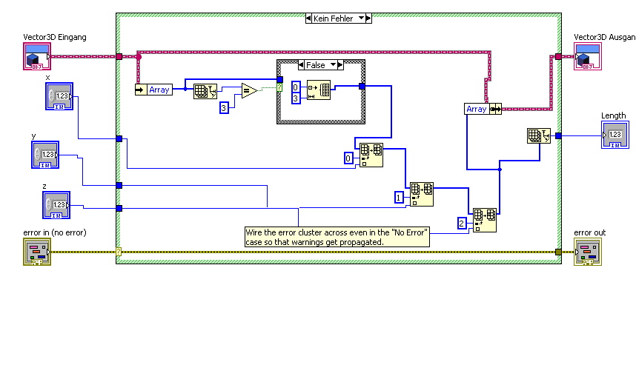Select the Length output tunnel on right border

pyautogui.click(x=558, y=136)
